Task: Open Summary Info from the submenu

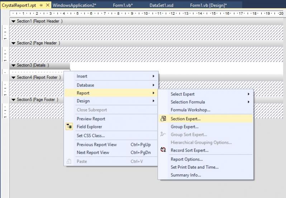Action: coord(206,175)
